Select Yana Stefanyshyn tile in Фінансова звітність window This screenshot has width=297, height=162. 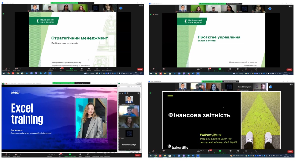point(245,87)
